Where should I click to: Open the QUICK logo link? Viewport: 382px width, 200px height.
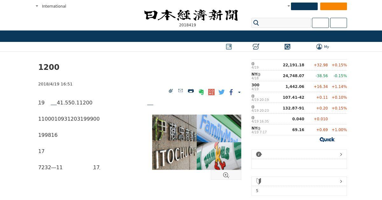tap(327, 139)
